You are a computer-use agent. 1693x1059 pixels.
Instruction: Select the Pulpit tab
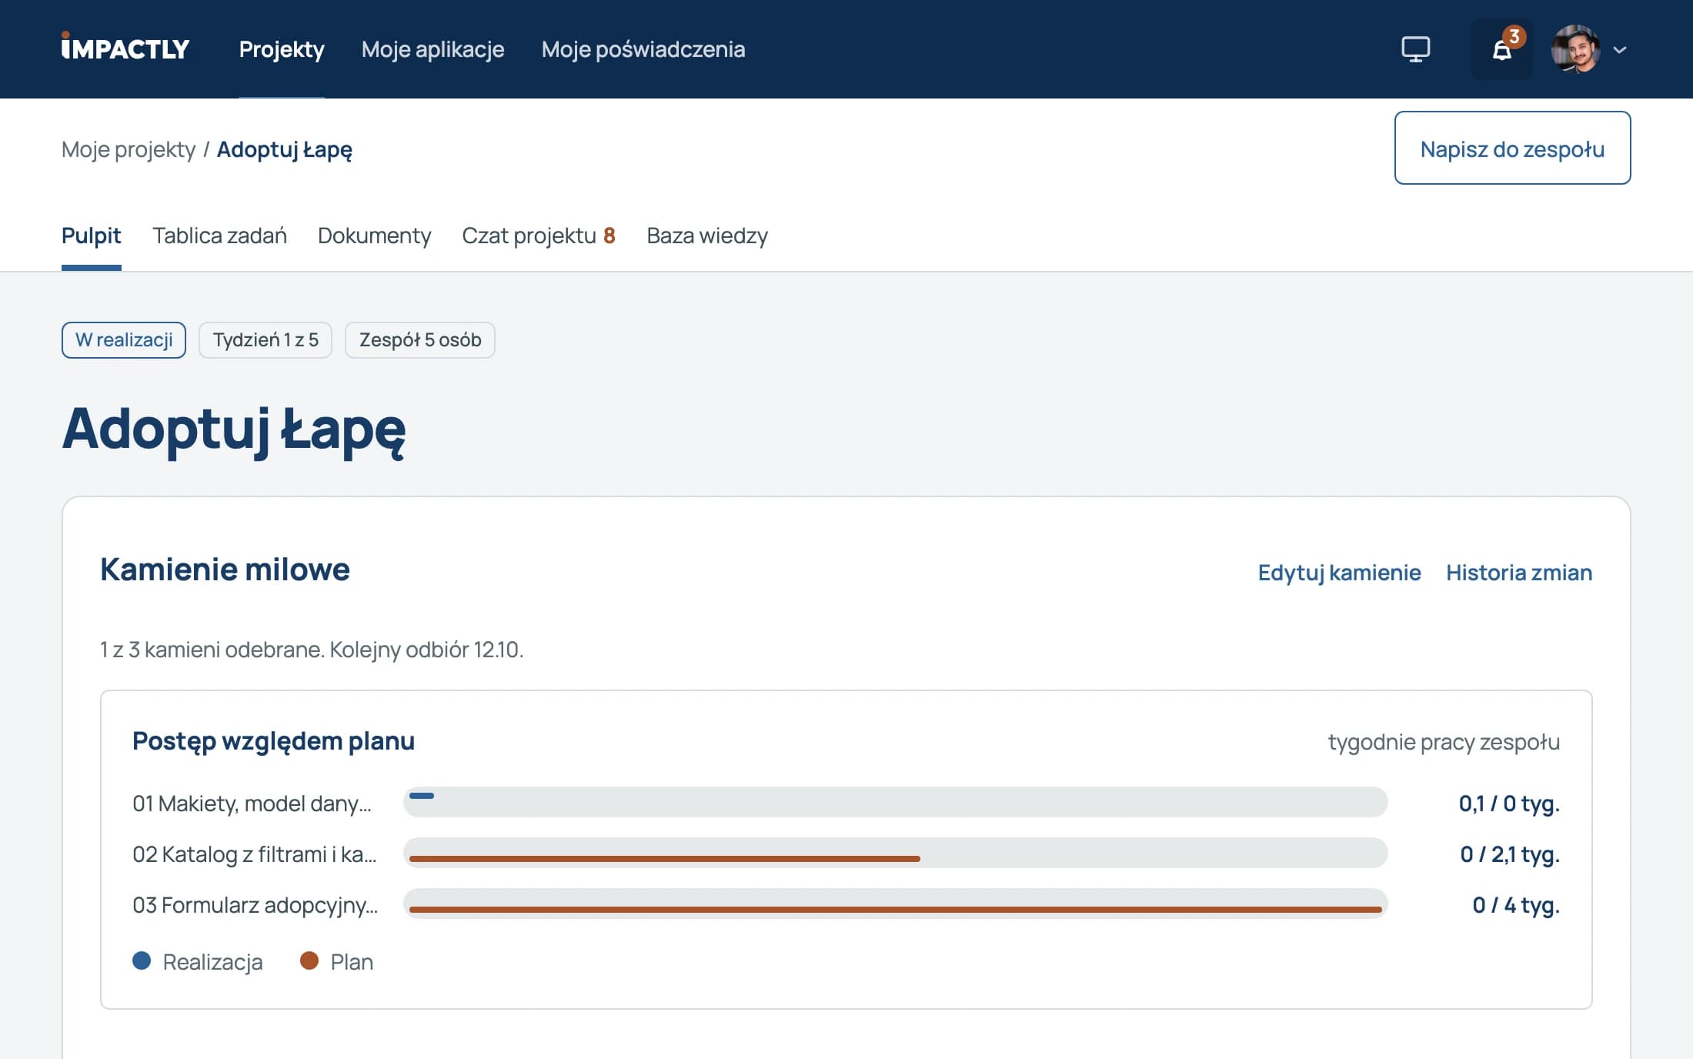(x=92, y=236)
